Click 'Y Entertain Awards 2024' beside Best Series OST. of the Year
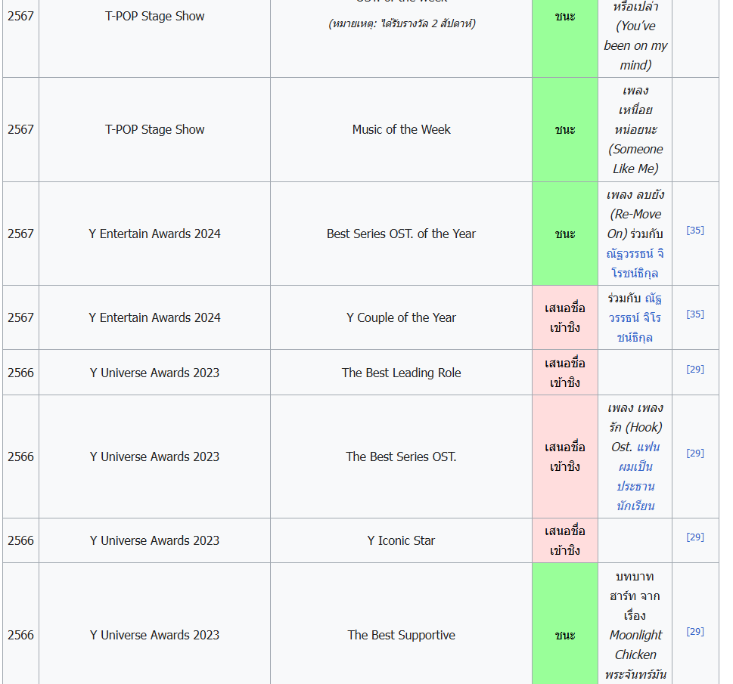Viewport: 733px width, 684px height. pos(155,234)
